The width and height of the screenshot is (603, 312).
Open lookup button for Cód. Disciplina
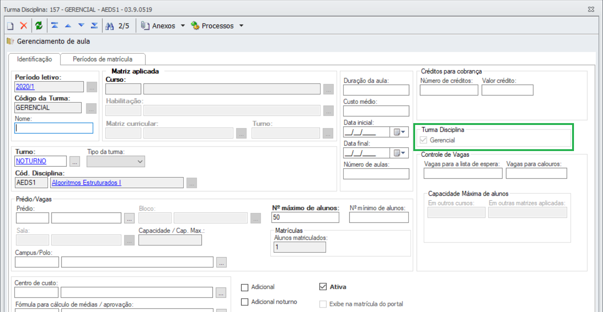tap(192, 183)
